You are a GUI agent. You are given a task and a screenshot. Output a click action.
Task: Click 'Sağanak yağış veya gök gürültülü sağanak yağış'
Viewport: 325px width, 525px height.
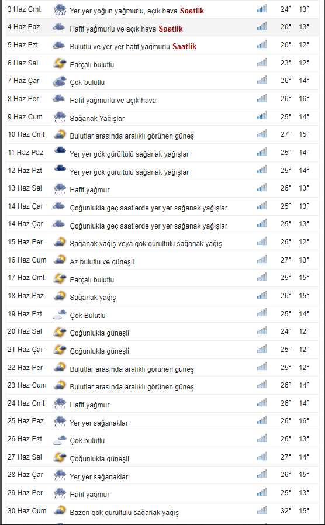pos(146,244)
